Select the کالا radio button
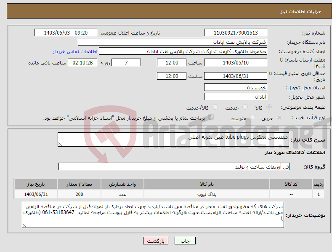 (x=269, y=107)
